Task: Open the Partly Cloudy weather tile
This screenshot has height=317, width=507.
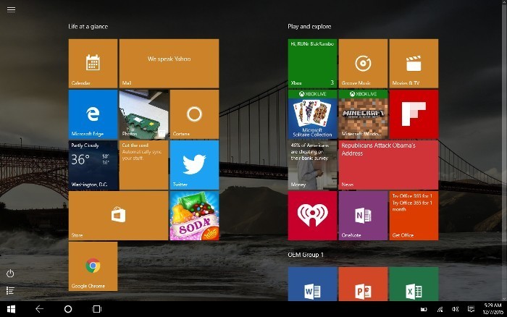Action: pyautogui.click(x=93, y=165)
